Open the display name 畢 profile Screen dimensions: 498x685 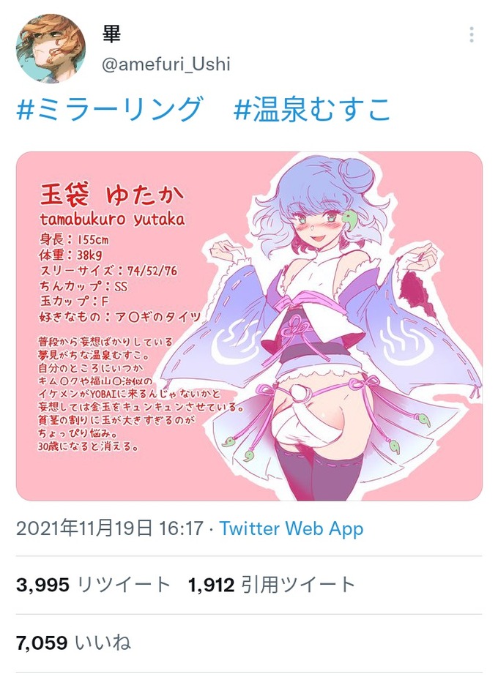point(111,34)
